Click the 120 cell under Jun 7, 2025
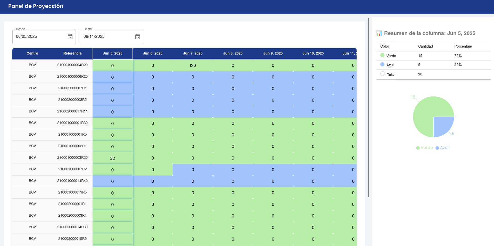Screen dimensions: 494x246 click(193, 66)
